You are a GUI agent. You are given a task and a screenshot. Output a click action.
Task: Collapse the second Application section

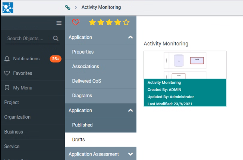click(x=130, y=111)
